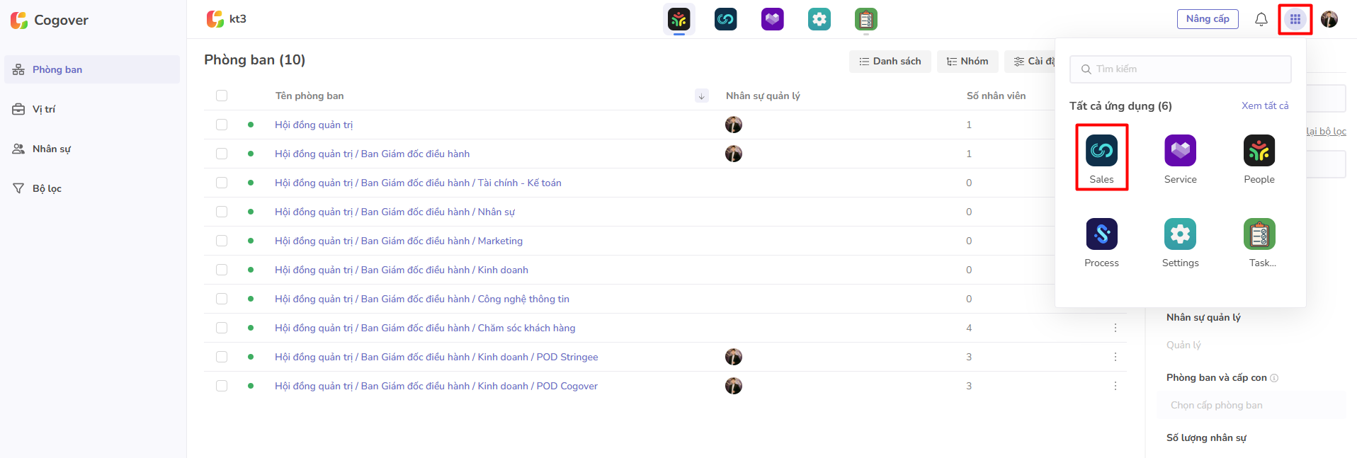Viewport: 1357px width, 458px height.
Task: Toggle the apps grid launcher icon
Action: point(1295,19)
